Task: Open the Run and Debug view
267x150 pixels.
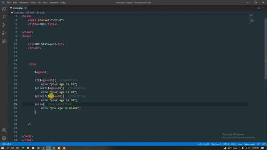Action: pos(4,33)
